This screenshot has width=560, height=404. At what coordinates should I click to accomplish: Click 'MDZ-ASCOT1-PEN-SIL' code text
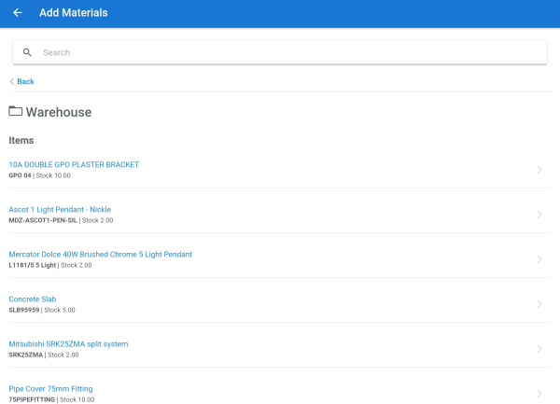tap(43, 220)
